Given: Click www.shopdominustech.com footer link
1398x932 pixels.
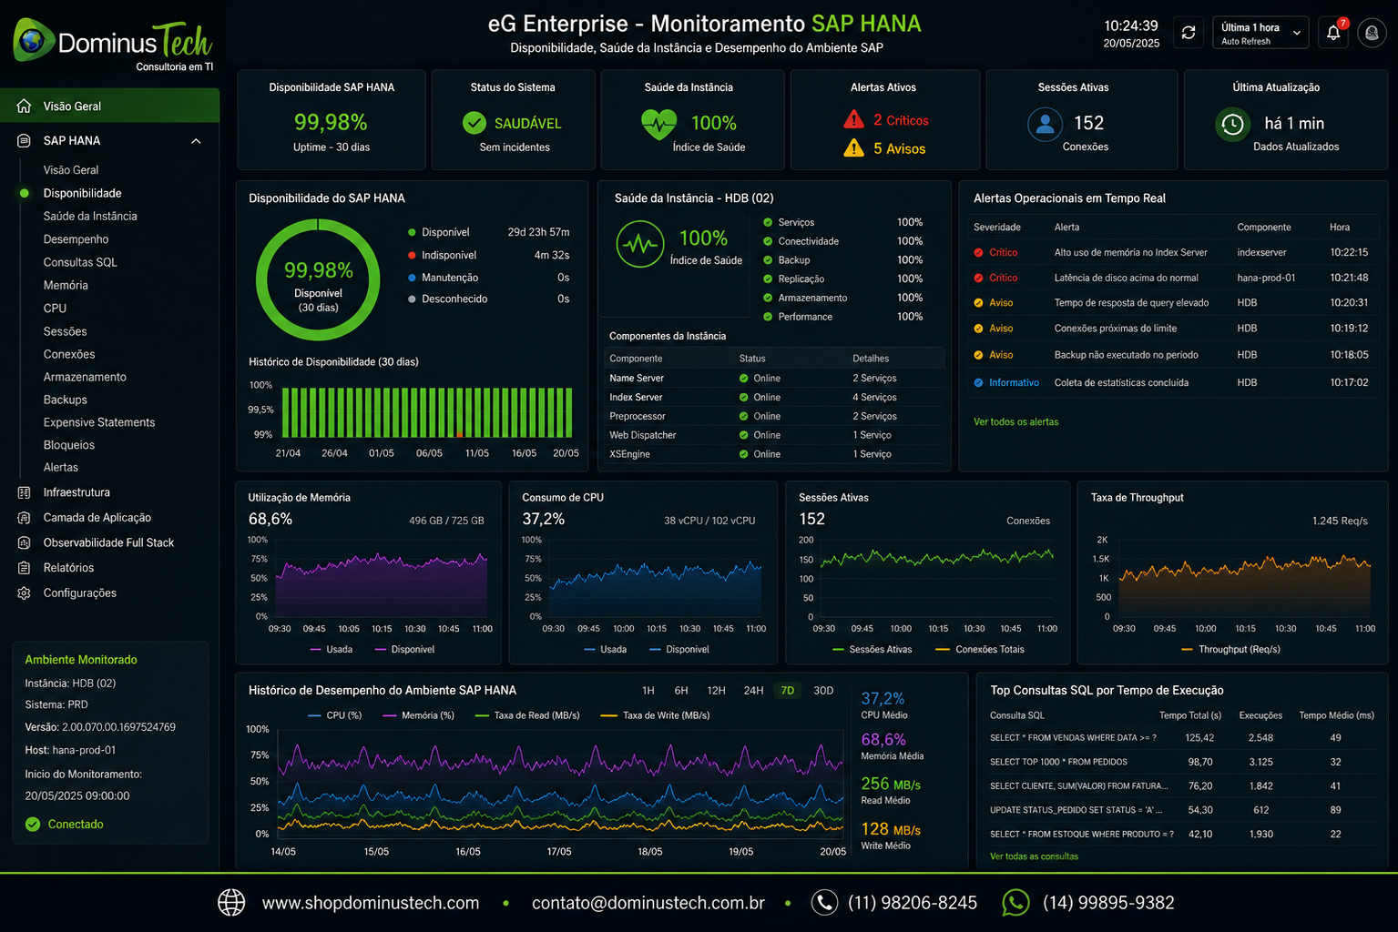Looking at the screenshot, I should tap(371, 903).
